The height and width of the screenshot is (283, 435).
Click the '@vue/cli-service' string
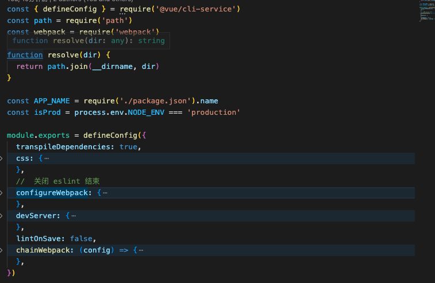click(x=195, y=9)
